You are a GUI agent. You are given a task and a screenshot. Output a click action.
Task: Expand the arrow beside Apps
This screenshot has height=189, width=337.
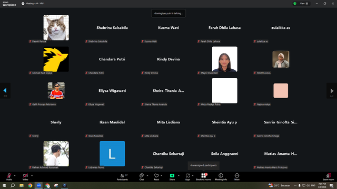coord(193,175)
